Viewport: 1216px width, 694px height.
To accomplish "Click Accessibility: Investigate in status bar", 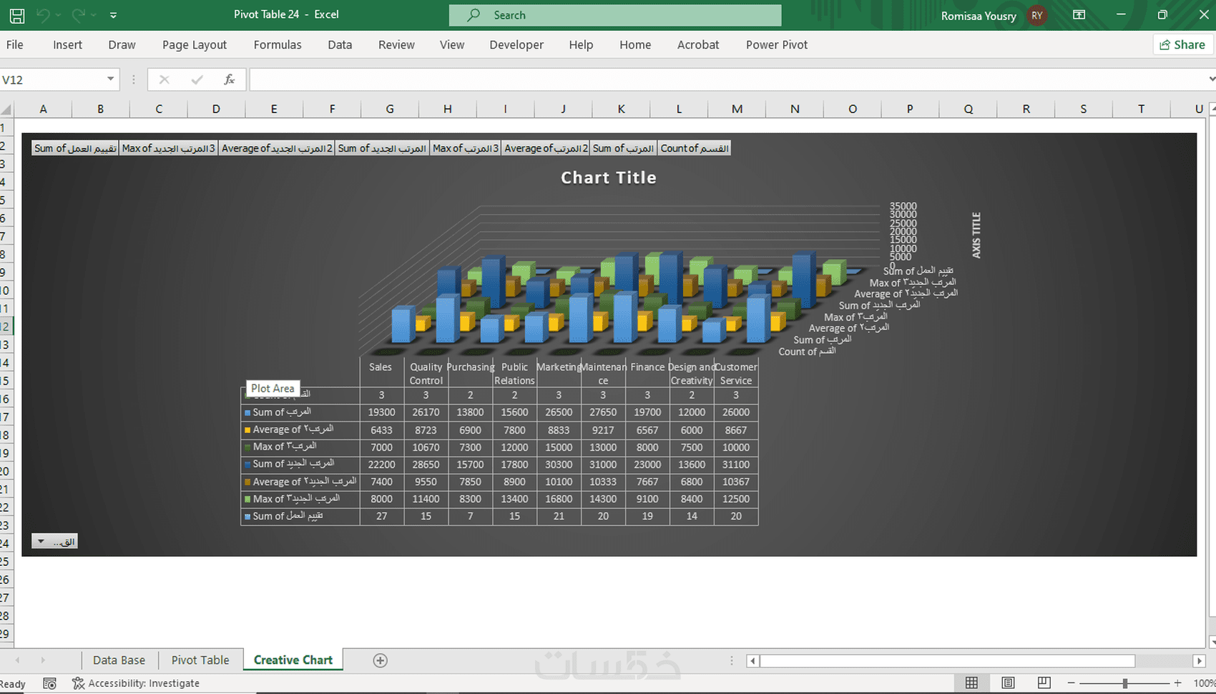I will [136, 683].
